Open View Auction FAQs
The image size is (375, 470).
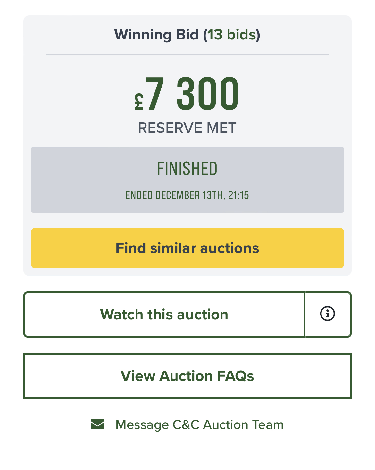187,376
